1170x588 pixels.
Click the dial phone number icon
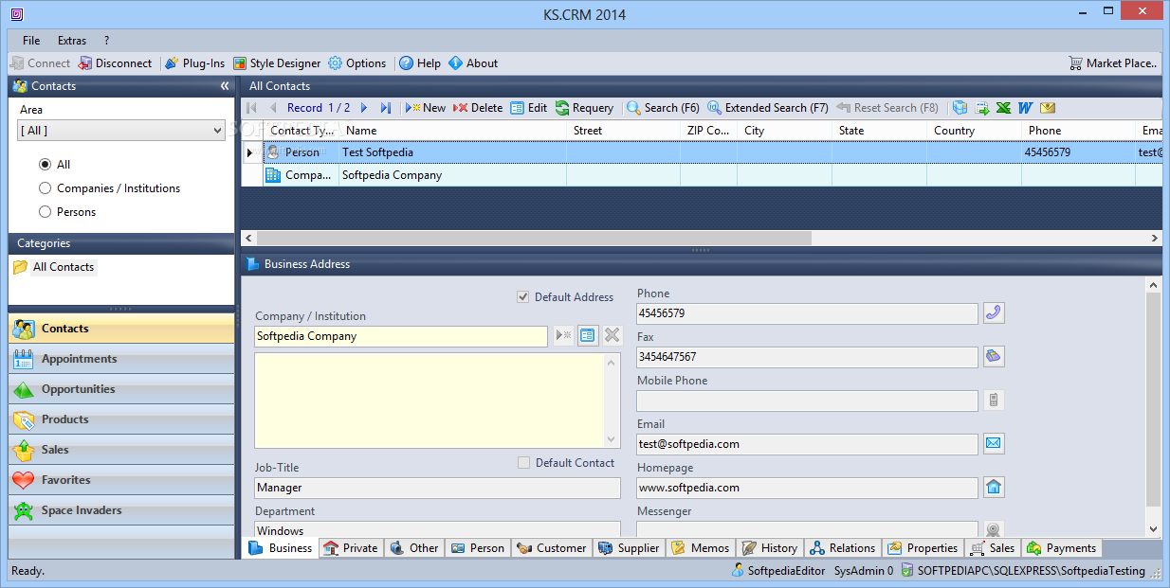(x=994, y=313)
